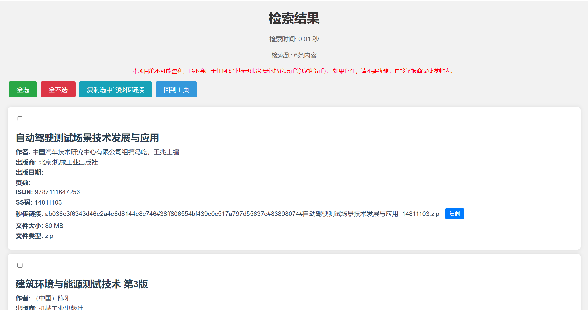588x310 pixels.
Task: Click the blue 复制 button beside 秒传链接
Action: pos(454,214)
